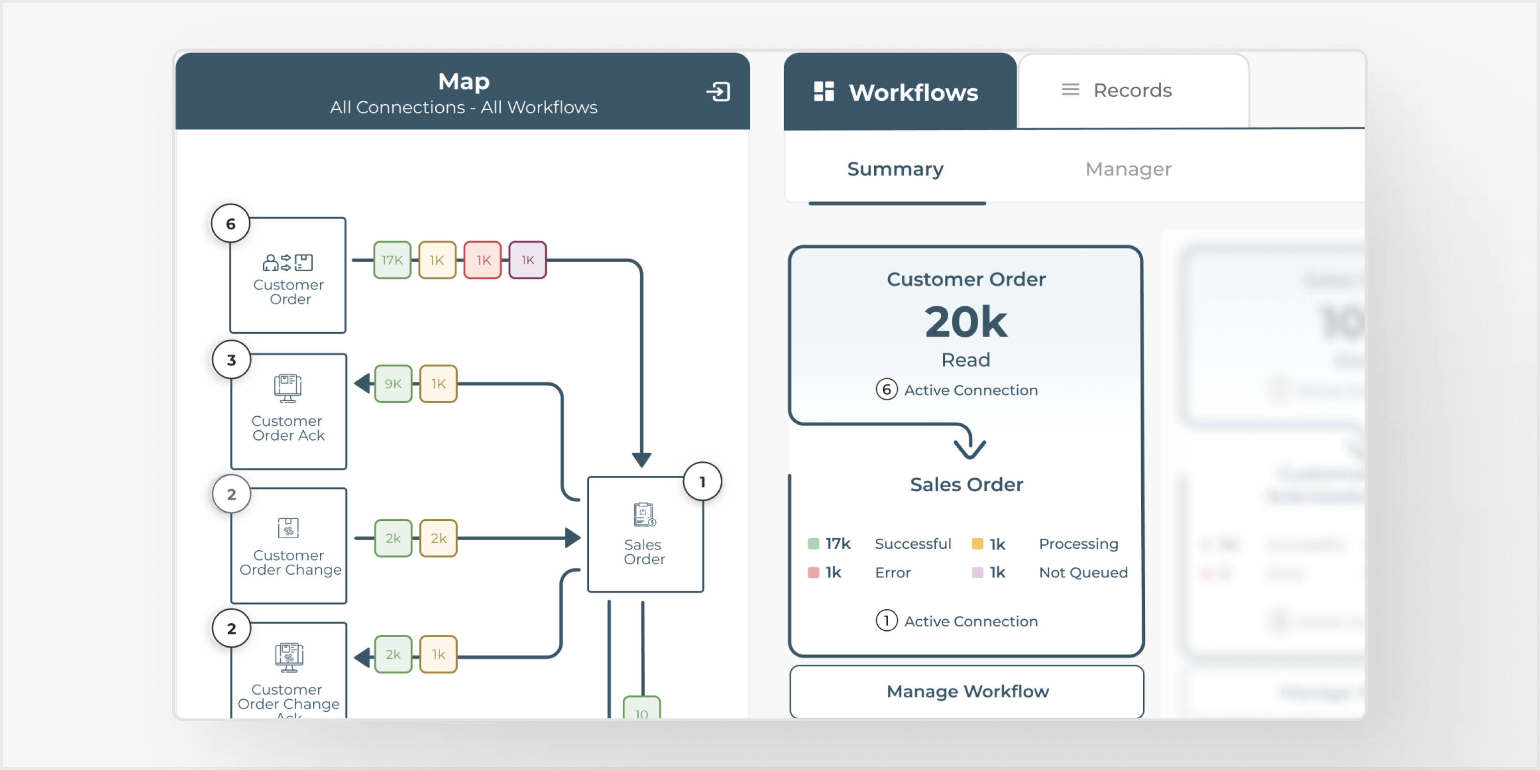Click the red 1K error badge

coord(482,260)
